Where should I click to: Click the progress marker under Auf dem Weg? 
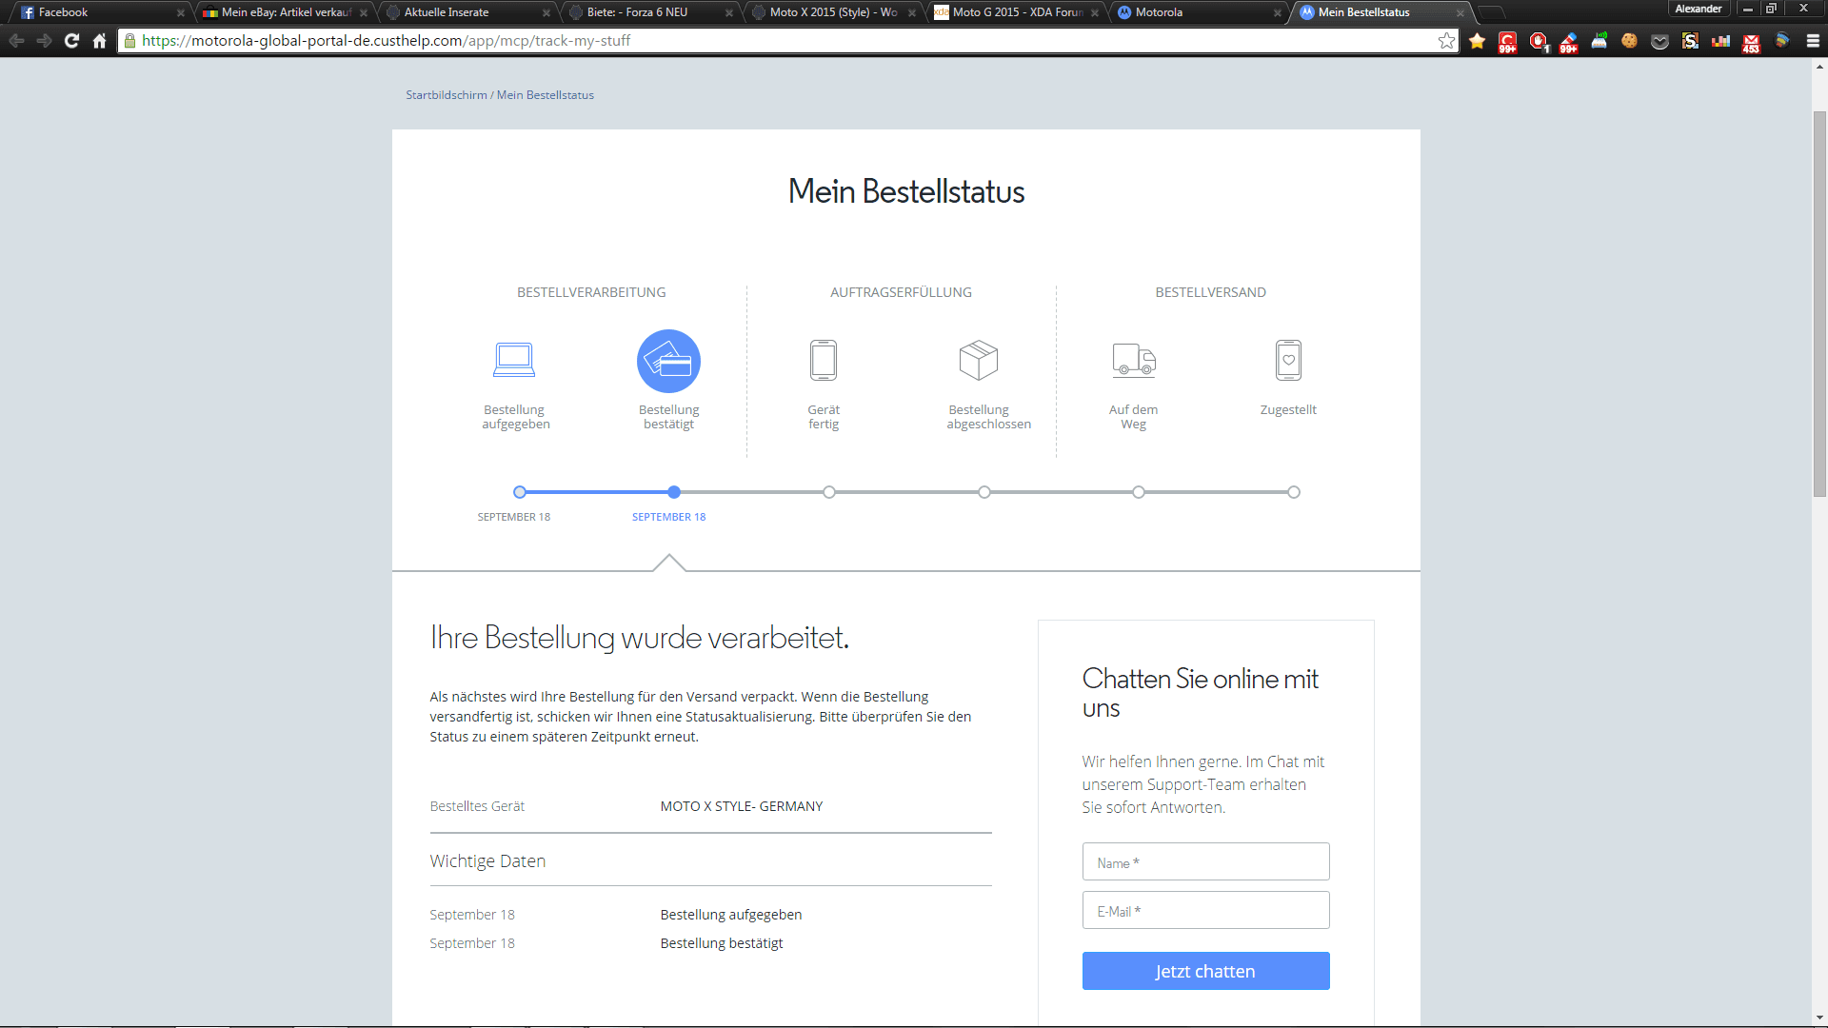pyautogui.click(x=1139, y=492)
